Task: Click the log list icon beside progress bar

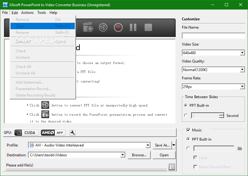Action: (x=172, y=167)
